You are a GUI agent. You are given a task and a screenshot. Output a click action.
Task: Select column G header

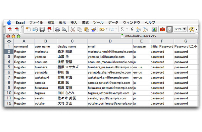point(186,41)
